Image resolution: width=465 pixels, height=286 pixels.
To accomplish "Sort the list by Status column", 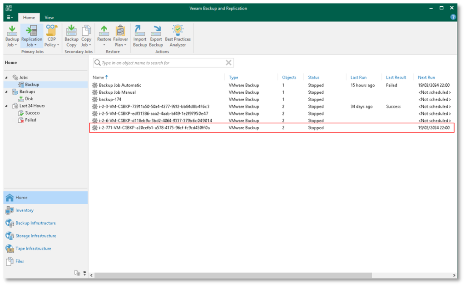I will coord(314,78).
